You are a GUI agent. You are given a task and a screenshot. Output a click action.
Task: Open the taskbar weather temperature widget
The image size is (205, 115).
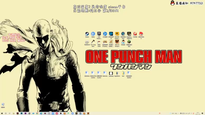click(173, 113)
